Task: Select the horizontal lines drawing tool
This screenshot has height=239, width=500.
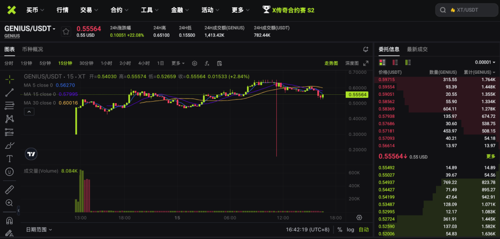Action: 10,106
